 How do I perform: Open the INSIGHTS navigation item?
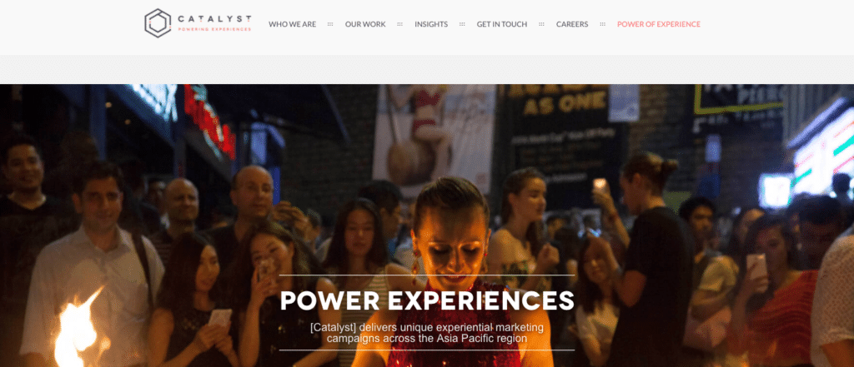click(x=431, y=24)
